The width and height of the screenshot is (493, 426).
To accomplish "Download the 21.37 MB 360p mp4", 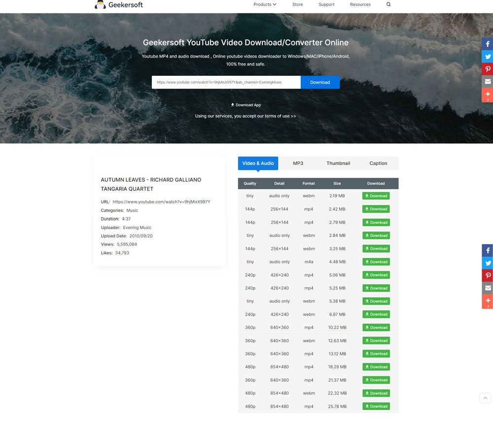I will tap(376, 380).
